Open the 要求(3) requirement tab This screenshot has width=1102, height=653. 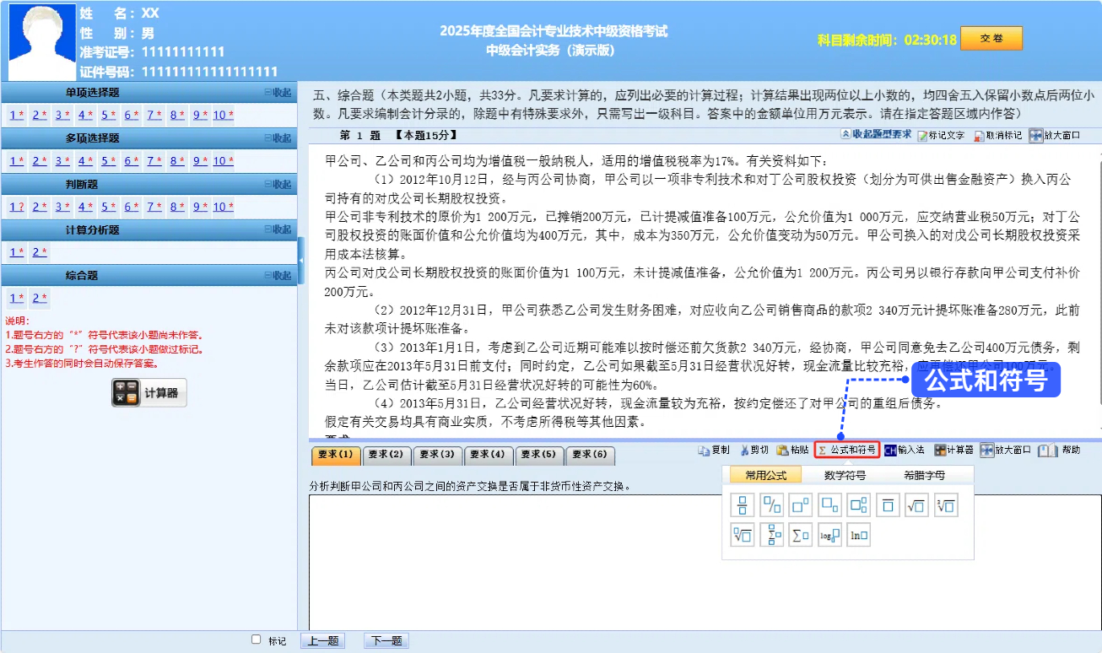pos(437,454)
